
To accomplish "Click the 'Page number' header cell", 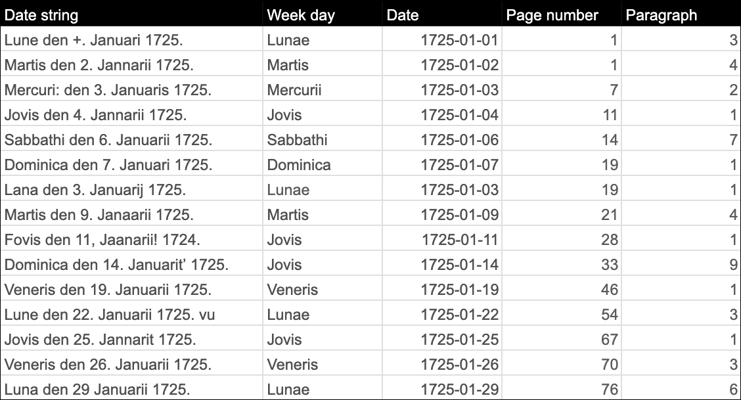I will (x=561, y=14).
